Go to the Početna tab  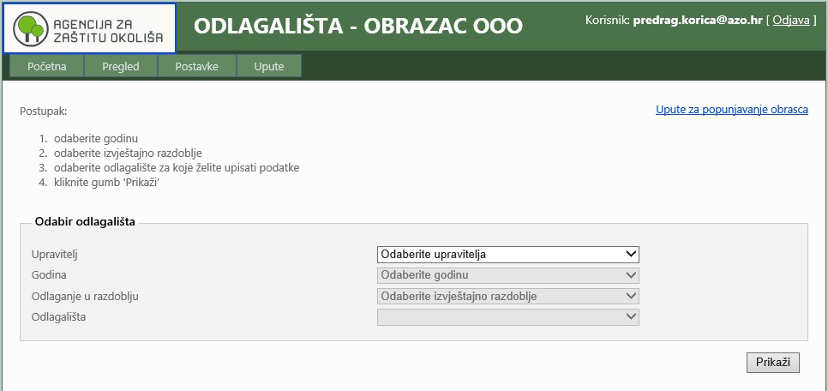click(46, 67)
